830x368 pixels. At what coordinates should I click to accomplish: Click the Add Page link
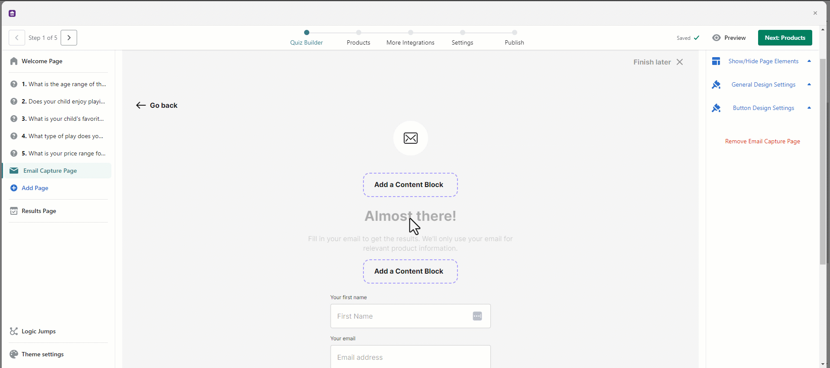[35, 188]
